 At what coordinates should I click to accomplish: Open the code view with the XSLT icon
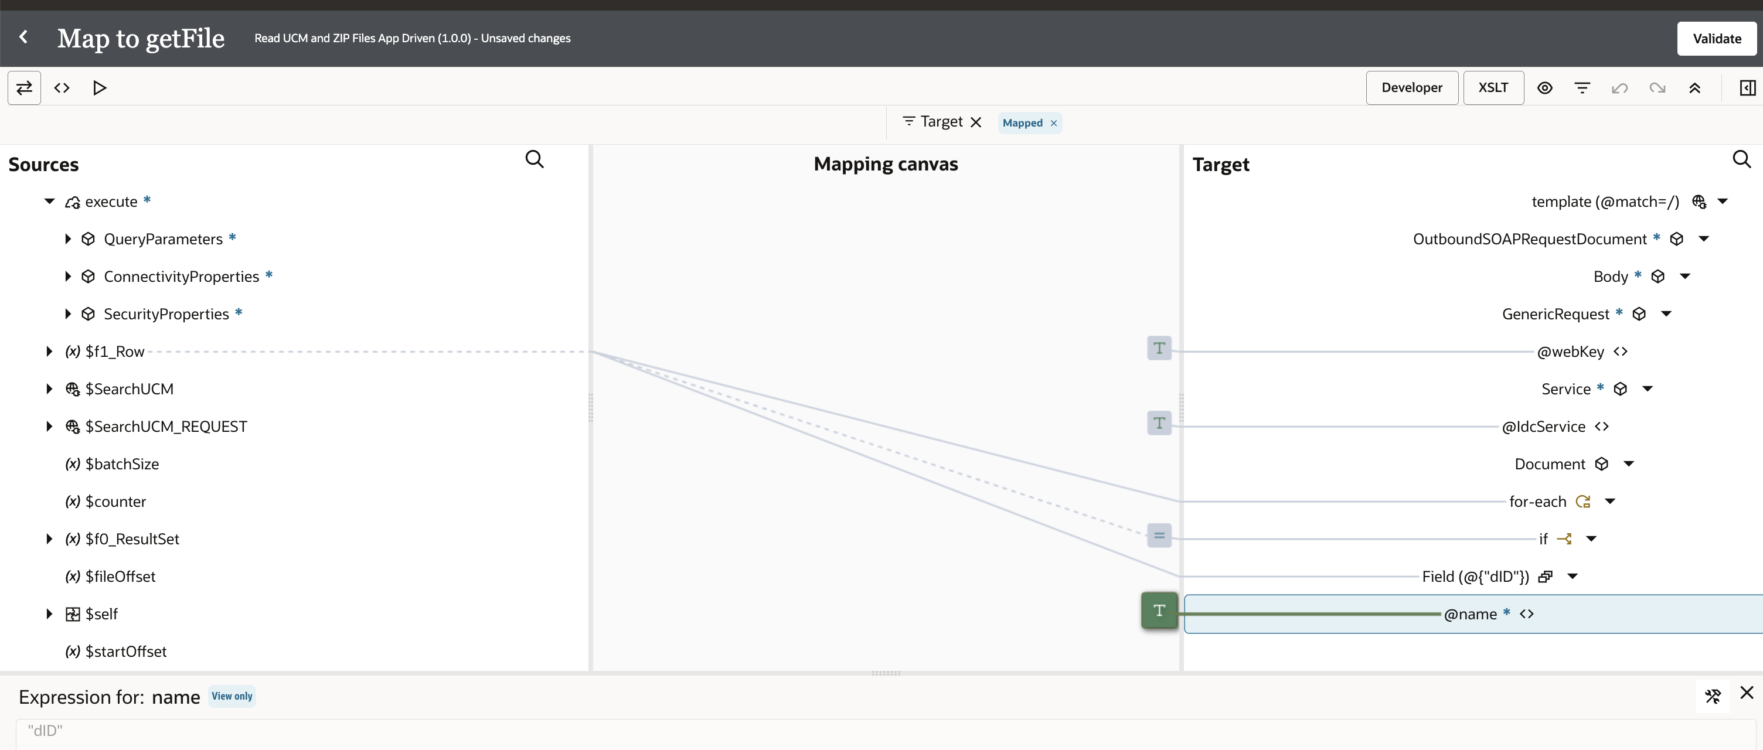point(62,87)
